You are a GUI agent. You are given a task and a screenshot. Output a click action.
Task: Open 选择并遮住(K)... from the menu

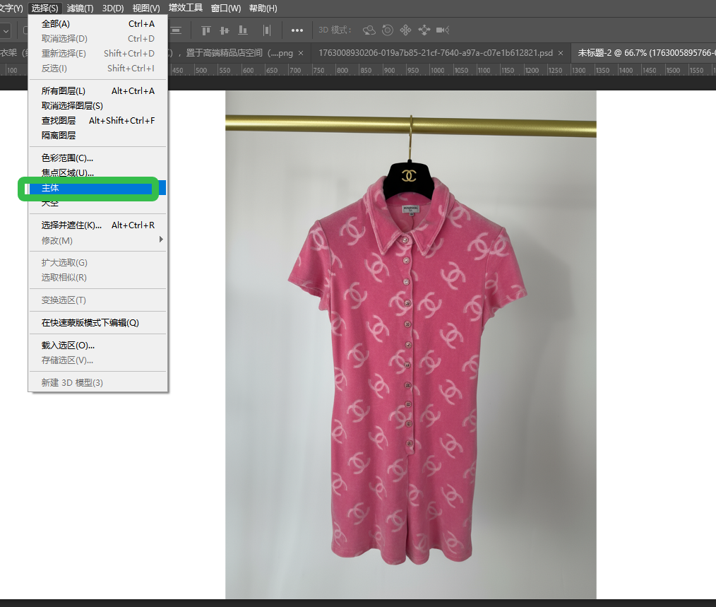[x=72, y=225]
